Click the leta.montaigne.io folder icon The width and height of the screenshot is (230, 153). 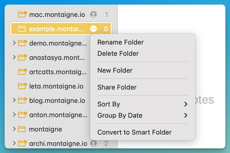(x=23, y=86)
